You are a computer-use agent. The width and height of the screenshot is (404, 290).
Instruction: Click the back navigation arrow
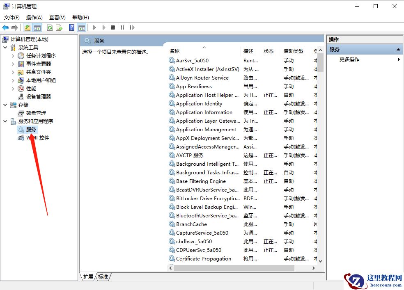[5, 27]
